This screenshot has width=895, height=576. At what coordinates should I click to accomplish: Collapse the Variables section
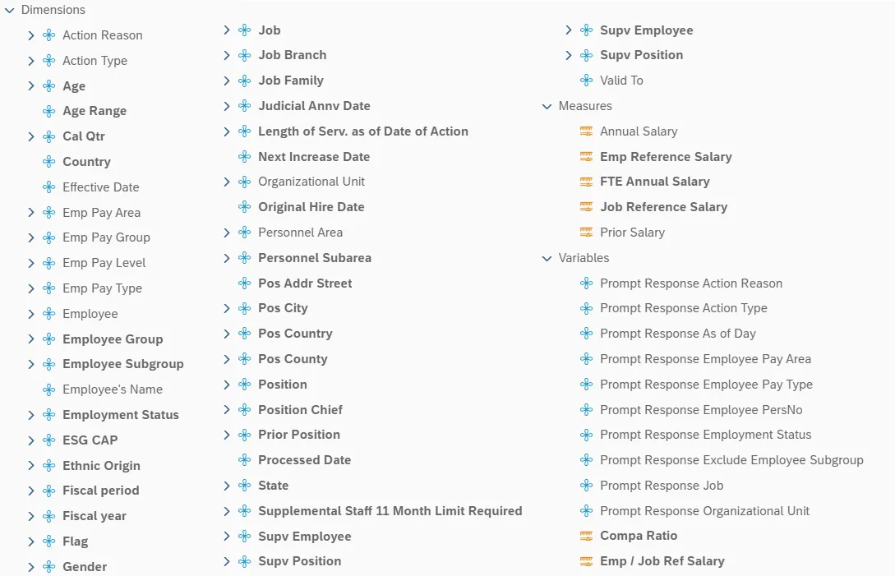tap(547, 258)
